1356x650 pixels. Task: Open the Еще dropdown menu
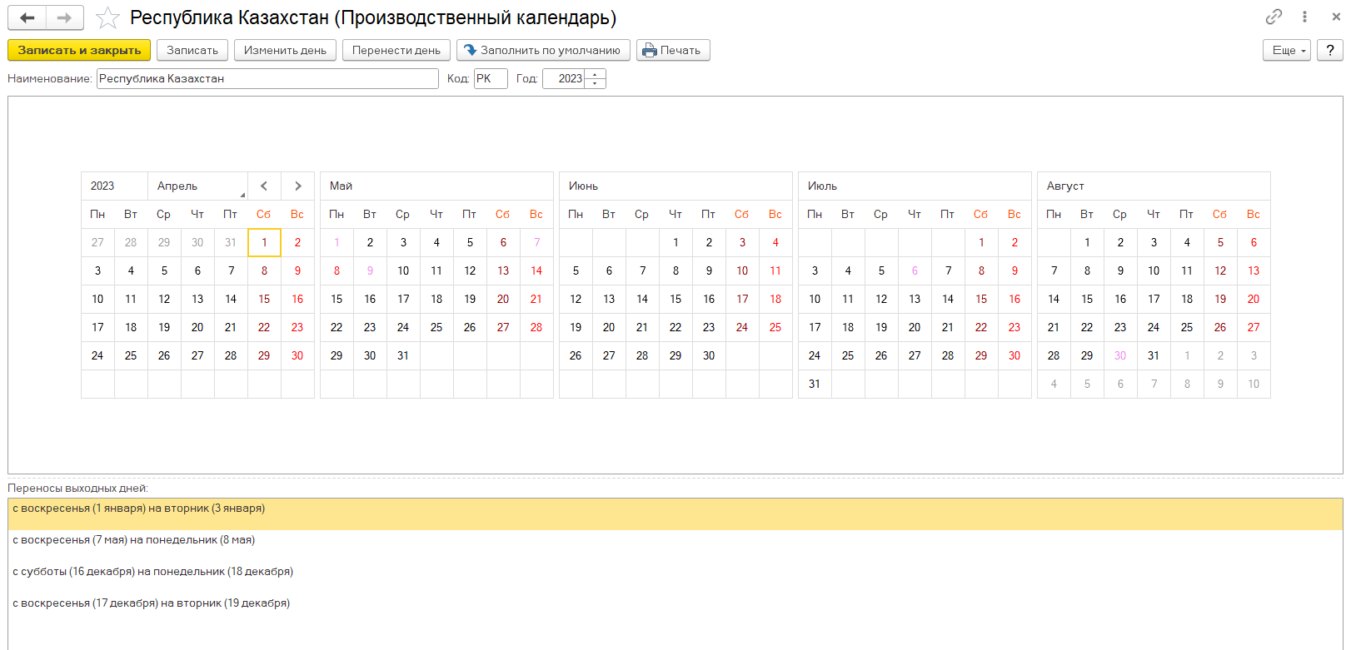point(1287,50)
